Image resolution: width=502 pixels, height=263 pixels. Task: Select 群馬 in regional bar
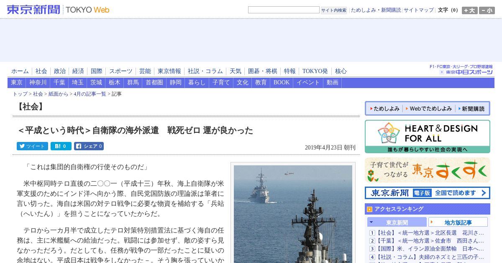click(x=133, y=83)
